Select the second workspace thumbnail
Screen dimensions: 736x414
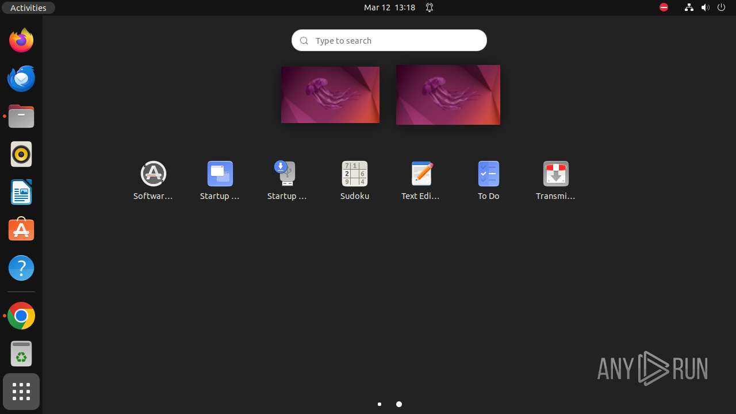[x=448, y=95]
